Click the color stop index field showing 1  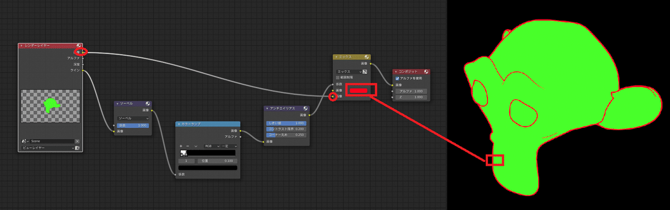(186, 161)
